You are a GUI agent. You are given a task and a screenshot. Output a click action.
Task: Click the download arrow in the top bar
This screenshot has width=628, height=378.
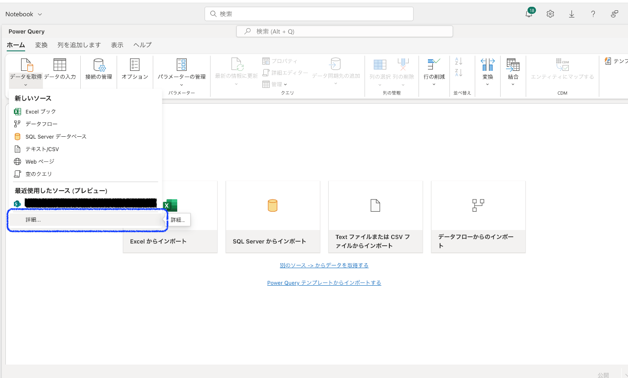pyautogui.click(x=571, y=14)
